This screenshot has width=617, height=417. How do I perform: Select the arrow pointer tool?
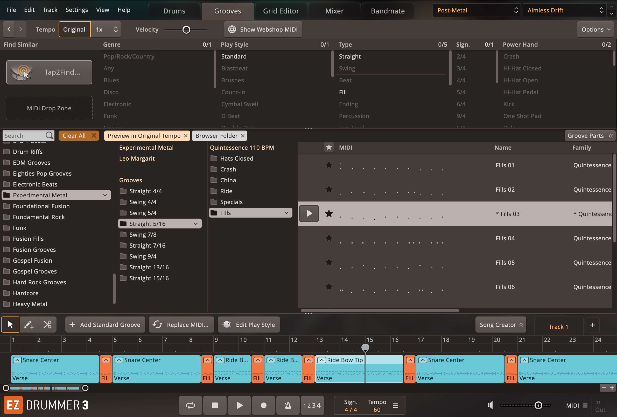[x=10, y=325]
